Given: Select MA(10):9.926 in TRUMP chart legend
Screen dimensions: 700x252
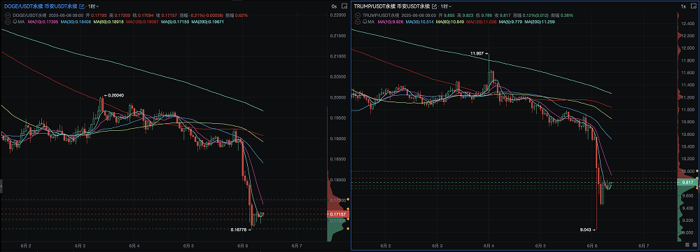Looking at the screenshot, I should [391, 22].
